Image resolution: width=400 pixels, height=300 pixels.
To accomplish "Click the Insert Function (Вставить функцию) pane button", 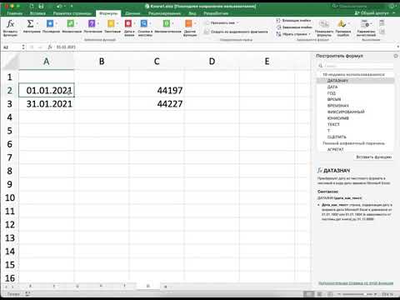I will click(x=374, y=157).
